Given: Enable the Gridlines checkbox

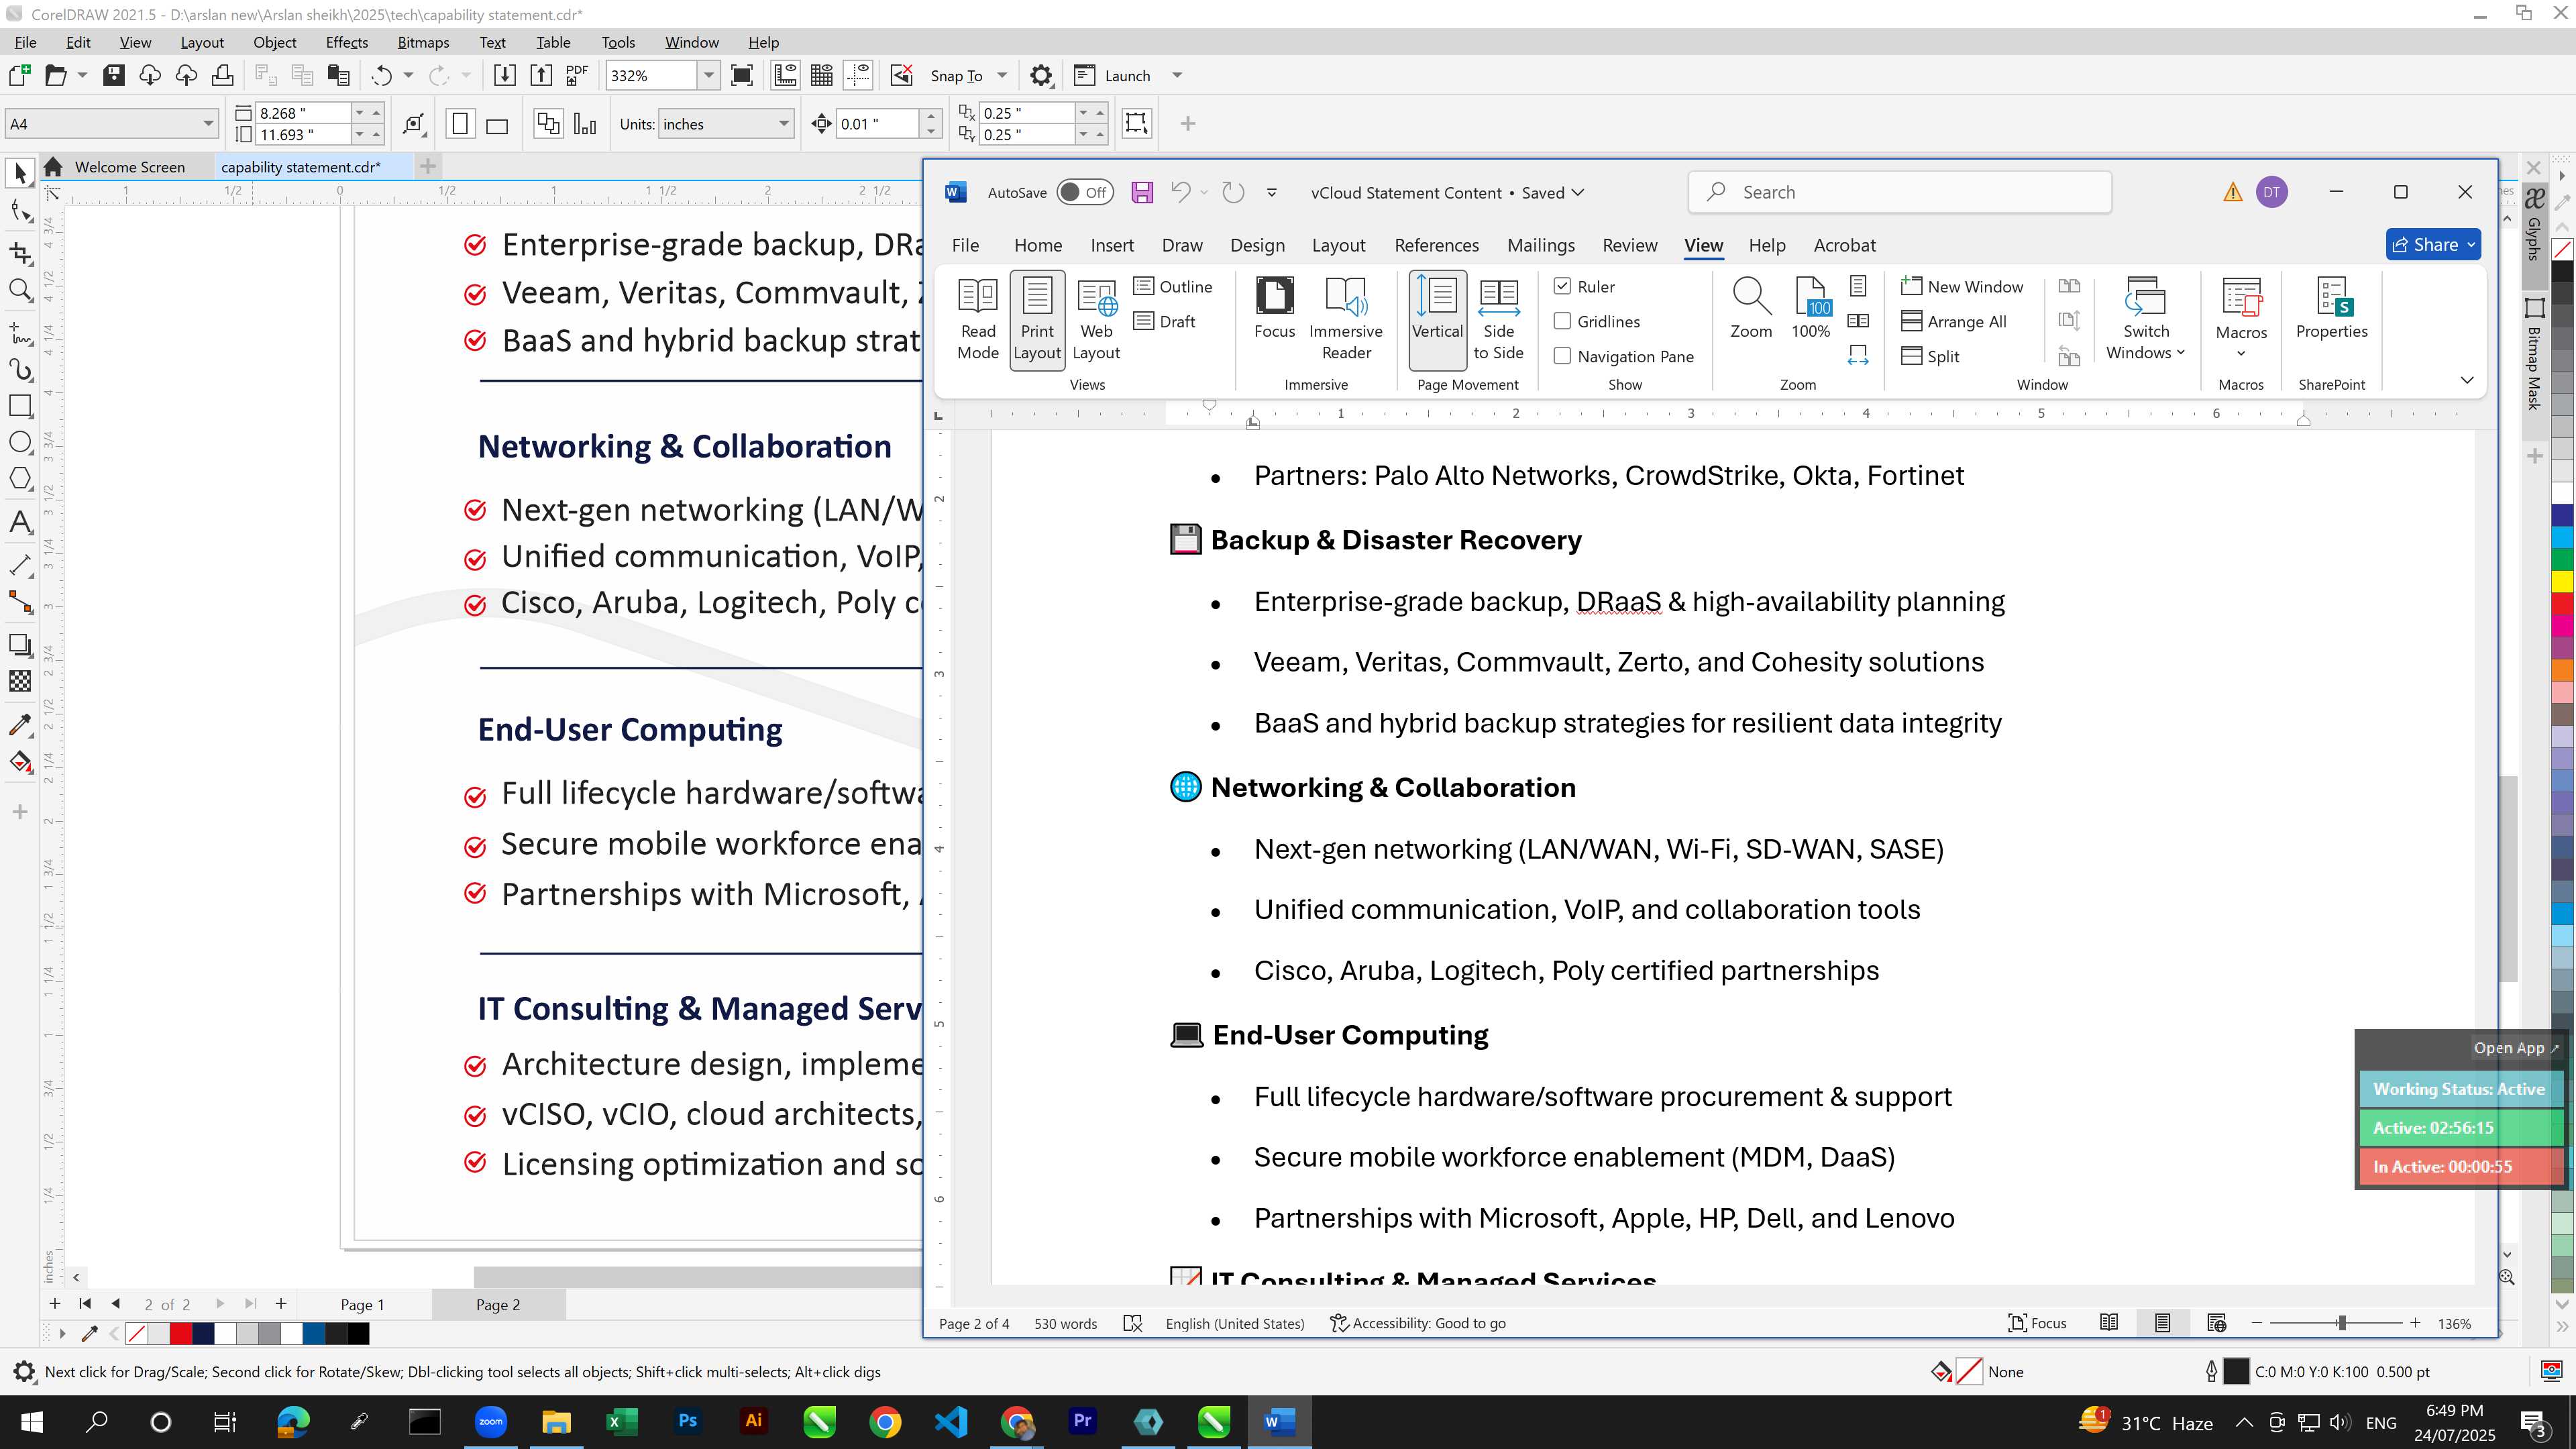Looking at the screenshot, I should [x=1562, y=321].
